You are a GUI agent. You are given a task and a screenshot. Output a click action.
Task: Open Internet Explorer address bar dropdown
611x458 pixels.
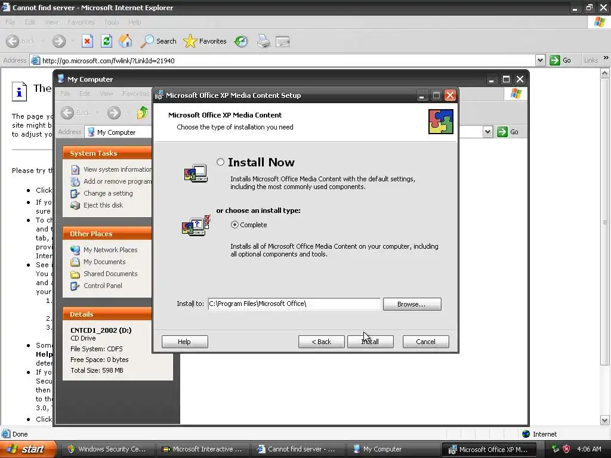pyautogui.click(x=540, y=60)
